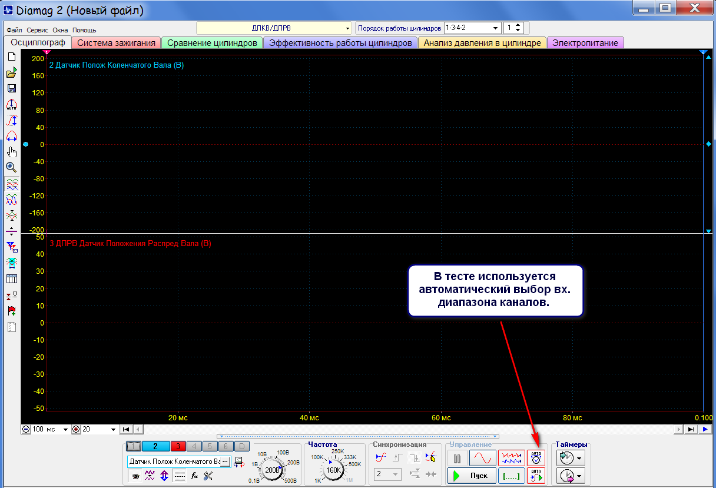Click the blue play arrow at scrollbar end

click(705, 429)
